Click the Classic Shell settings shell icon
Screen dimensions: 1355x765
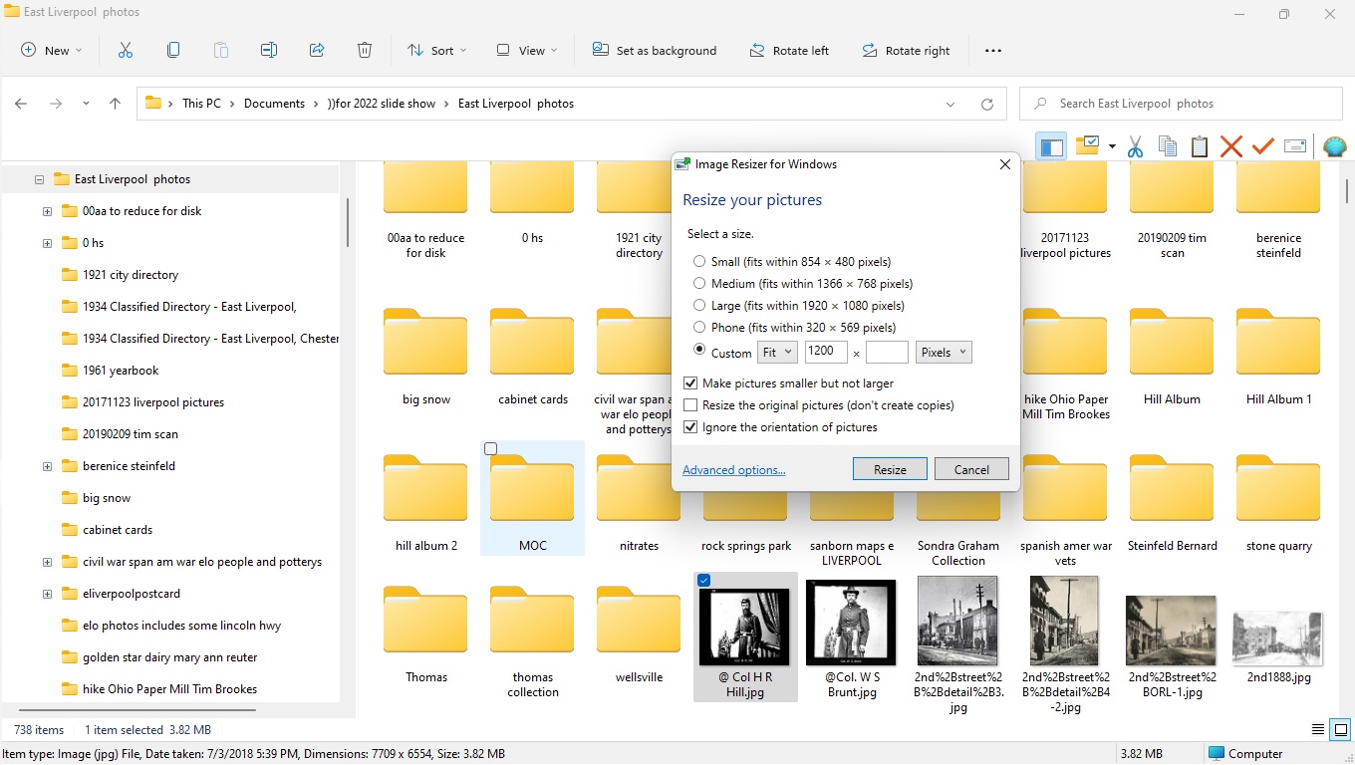(x=1334, y=147)
